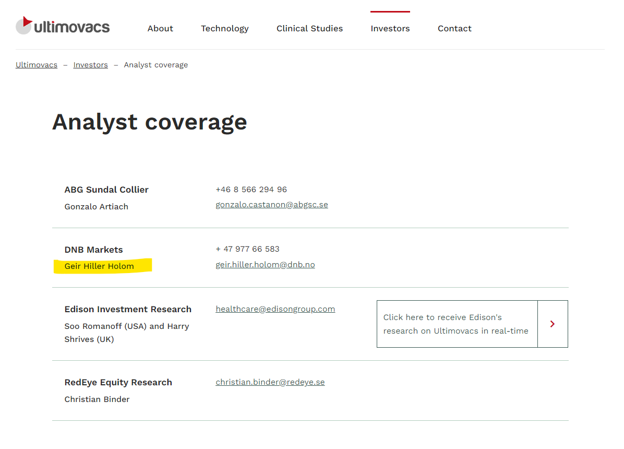The image size is (624, 449).
Task: Email gonzalo.castanon@abgsc.se
Action: tap(272, 205)
